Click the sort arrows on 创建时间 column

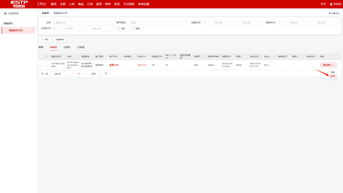(x=231, y=56)
